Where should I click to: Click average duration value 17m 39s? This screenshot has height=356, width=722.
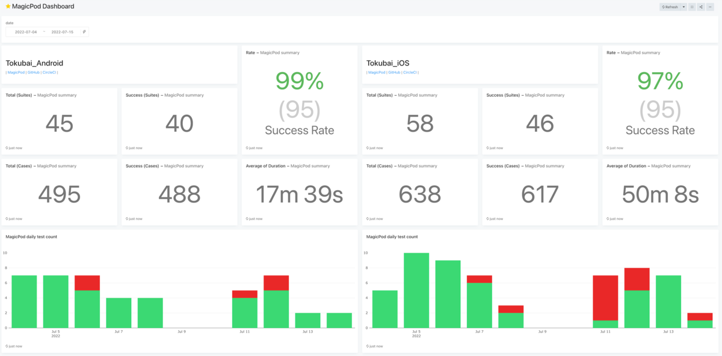(x=300, y=194)
